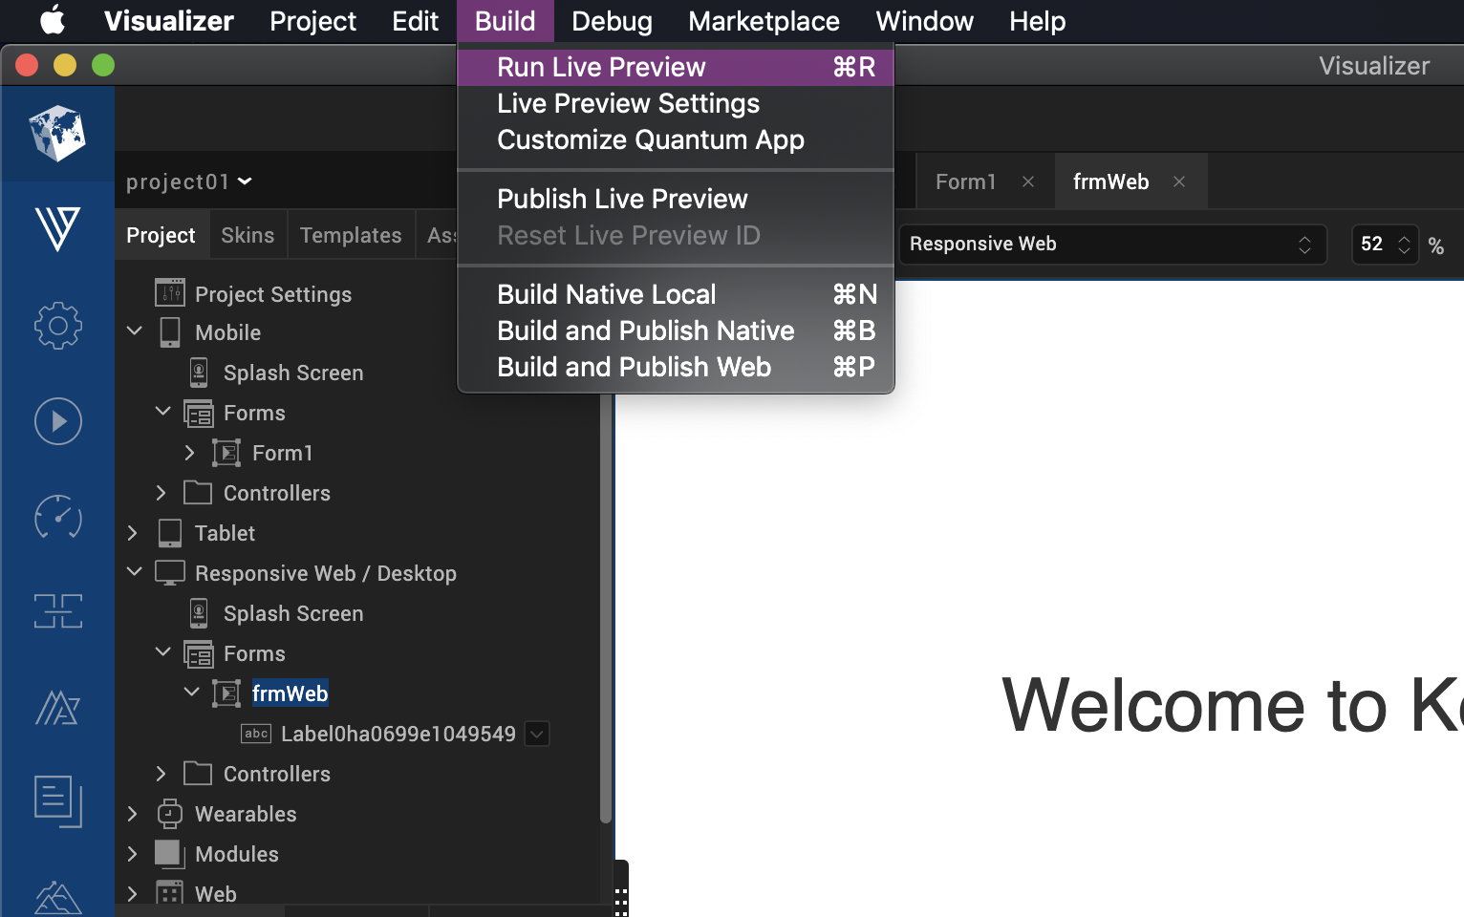Open the Visualizer V sidebar icon
This screenshot has height=917, width=1464.
click(x=57, y=229)
